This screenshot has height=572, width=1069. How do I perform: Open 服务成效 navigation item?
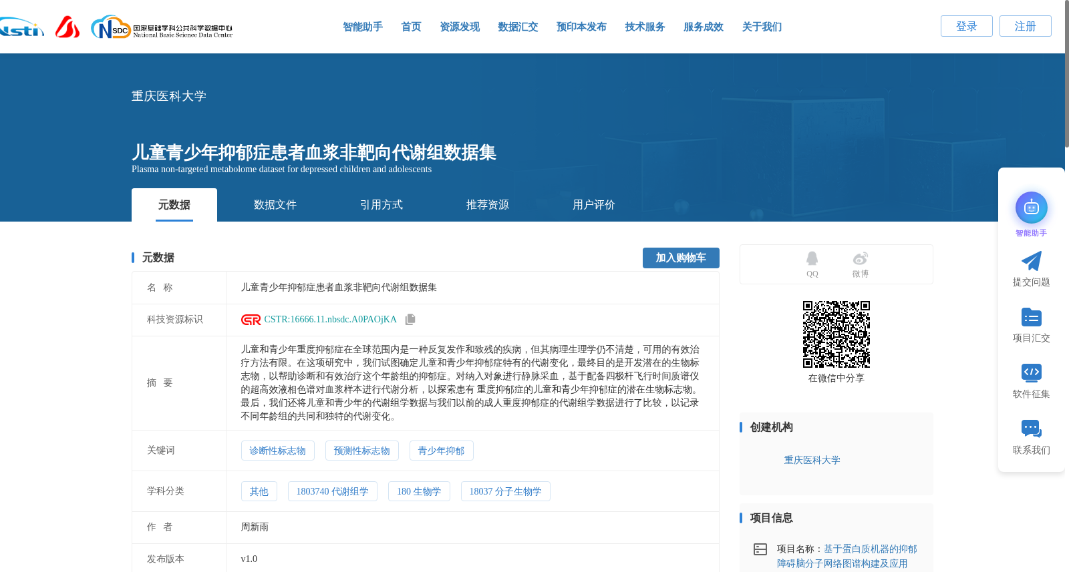pos(704,27)
